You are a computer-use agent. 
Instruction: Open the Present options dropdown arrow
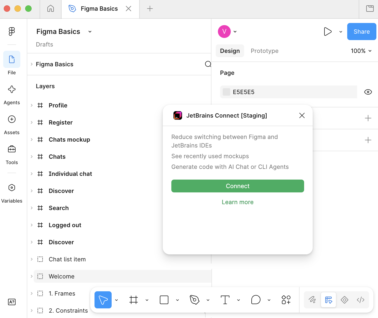(x=341, y=32)
